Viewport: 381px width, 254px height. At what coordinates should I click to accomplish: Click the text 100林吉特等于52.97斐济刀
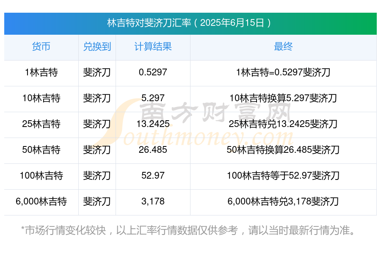pyautogui.click(x=283, y=176)
